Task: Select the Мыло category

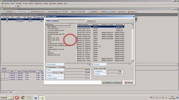Action: [50, 42]
